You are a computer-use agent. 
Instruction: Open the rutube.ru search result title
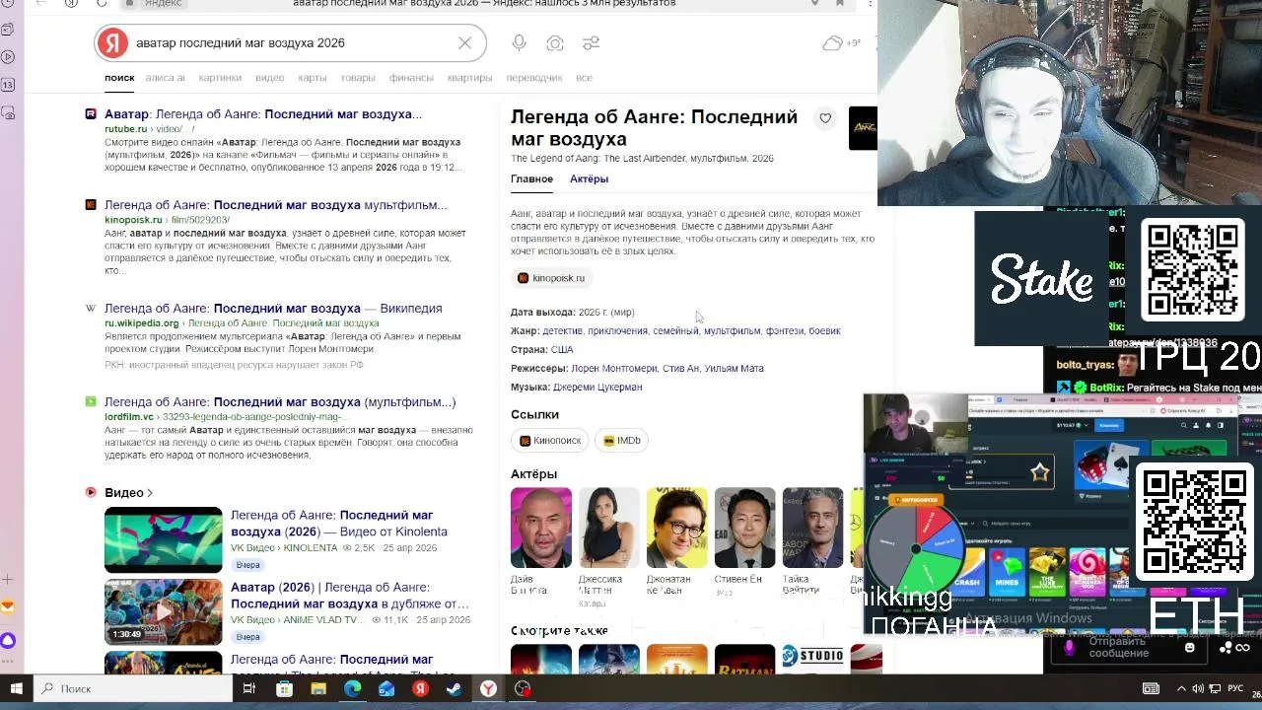point(263,114)
